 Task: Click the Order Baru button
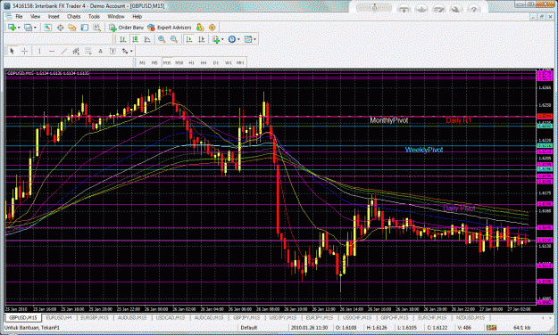coord(127,28)
